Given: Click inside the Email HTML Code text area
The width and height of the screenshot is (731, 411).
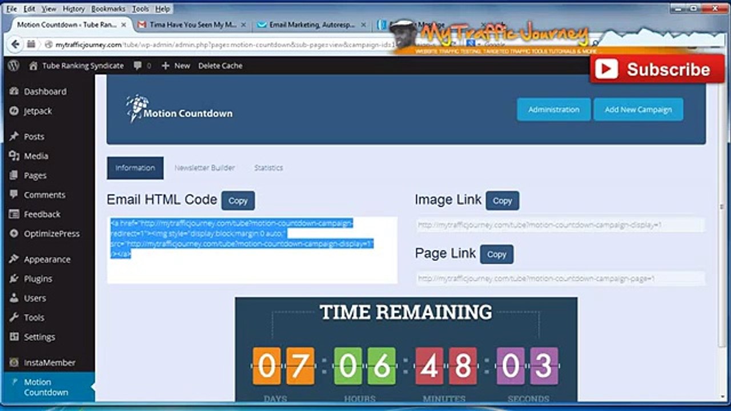Looking at the screenshot, I should (x=252, y=250).
